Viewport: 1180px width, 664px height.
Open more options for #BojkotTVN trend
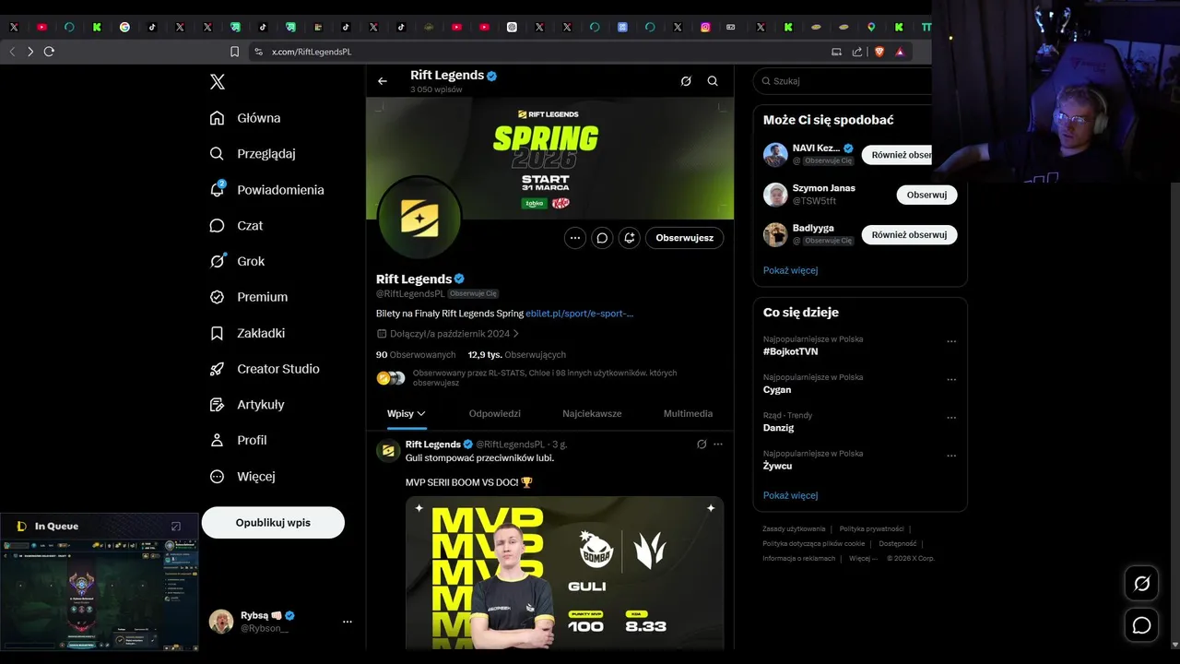tap(951, 341)
